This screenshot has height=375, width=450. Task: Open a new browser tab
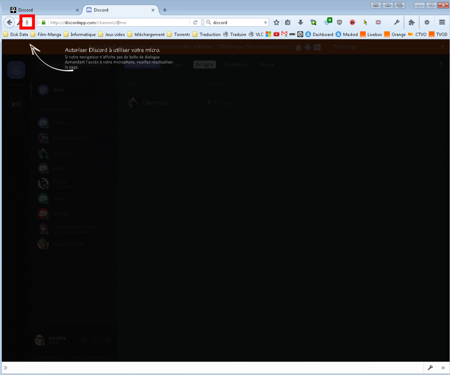(165, 10)
